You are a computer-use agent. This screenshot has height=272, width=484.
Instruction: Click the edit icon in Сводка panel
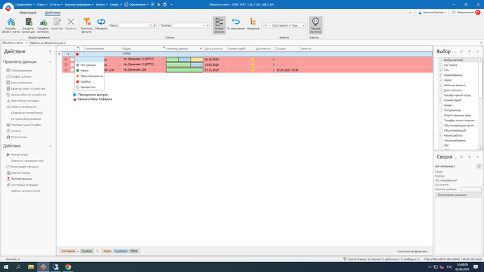point(478,166)
